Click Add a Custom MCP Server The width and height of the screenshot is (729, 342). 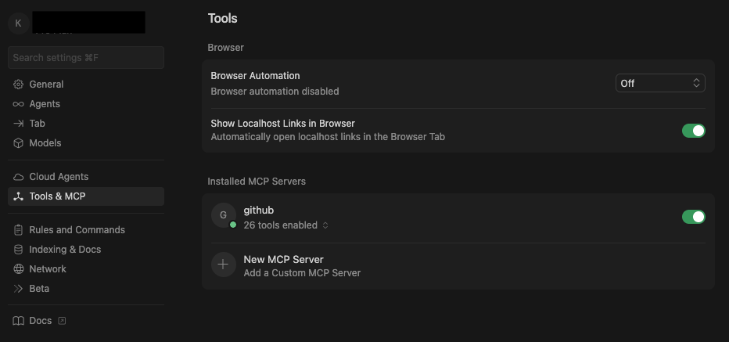[302, 273]
